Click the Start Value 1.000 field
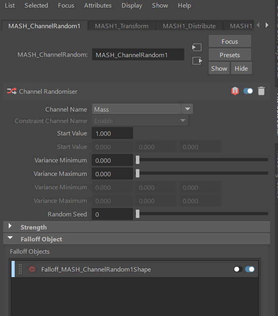The height and width of the screenshot is (316, 278). 112,133
